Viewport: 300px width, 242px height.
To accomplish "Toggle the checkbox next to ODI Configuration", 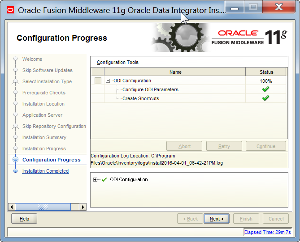I will tap(98, 81).
